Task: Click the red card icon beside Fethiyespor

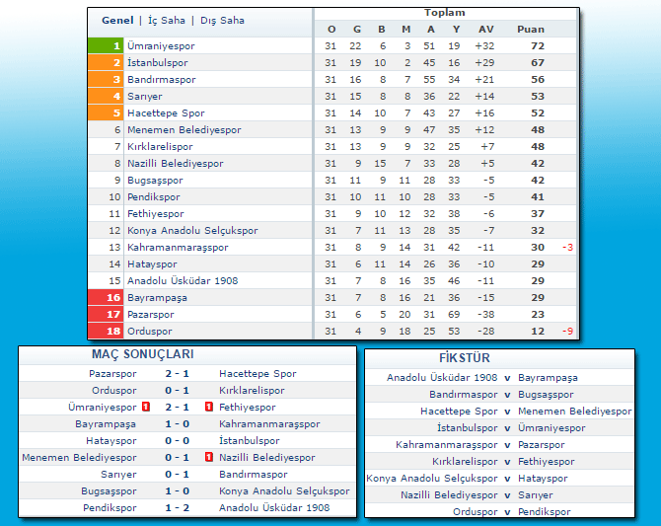Action: tap(209, 408)
